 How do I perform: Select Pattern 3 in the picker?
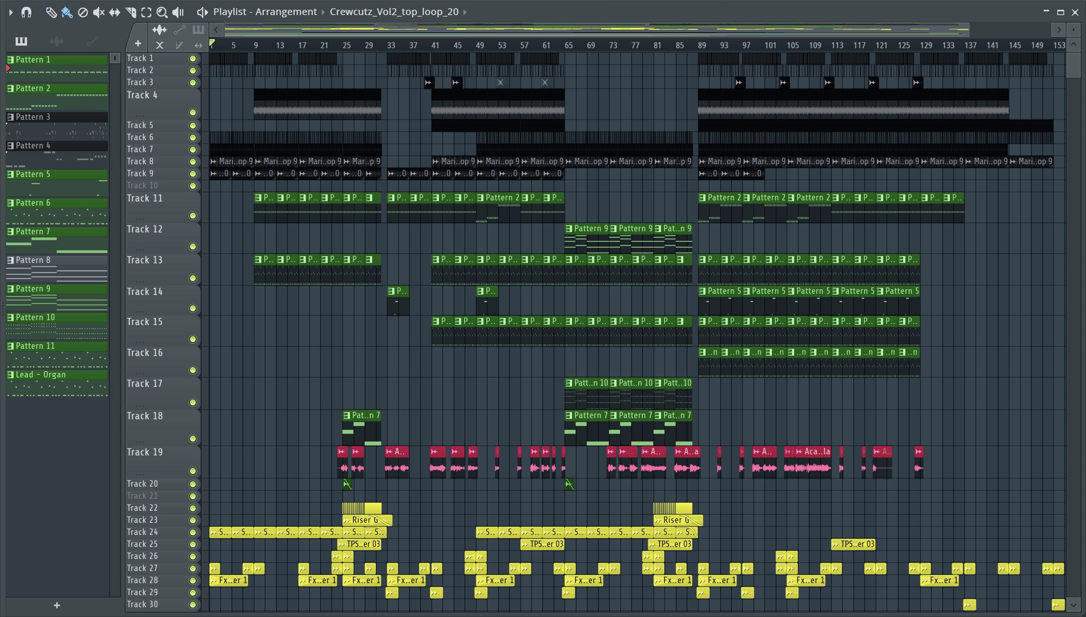[57, 117]
